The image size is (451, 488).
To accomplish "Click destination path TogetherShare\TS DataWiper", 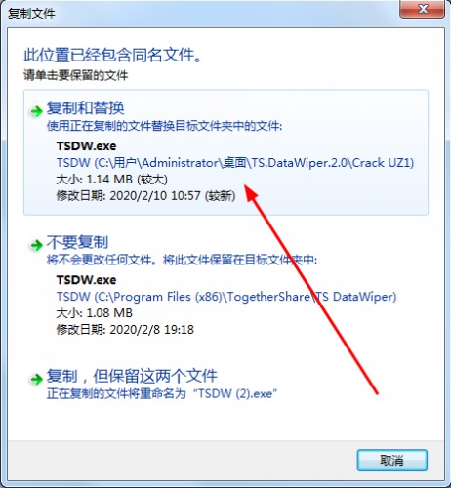I will click(x=226, y=297).
